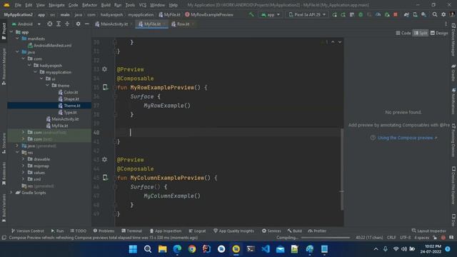Click run gutter icon for MyColumnExamplePreview
Screen dimensions: 457x257
click(x=105, y=178)
